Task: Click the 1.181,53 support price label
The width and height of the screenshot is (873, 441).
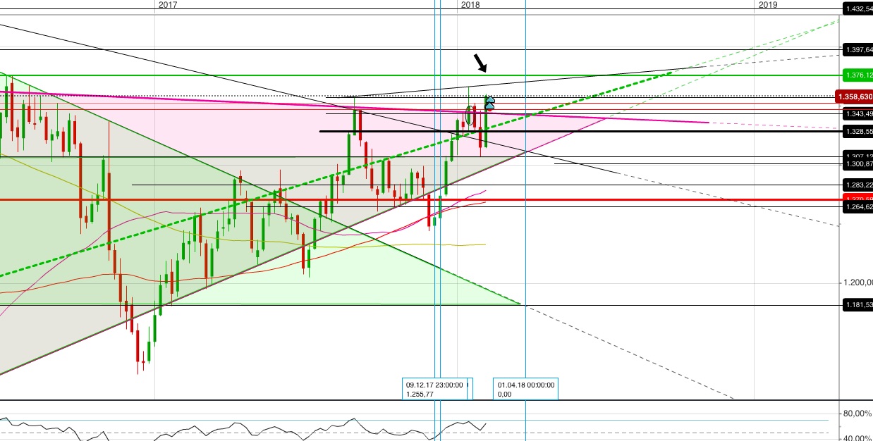Action: click(x=857, y=306)
